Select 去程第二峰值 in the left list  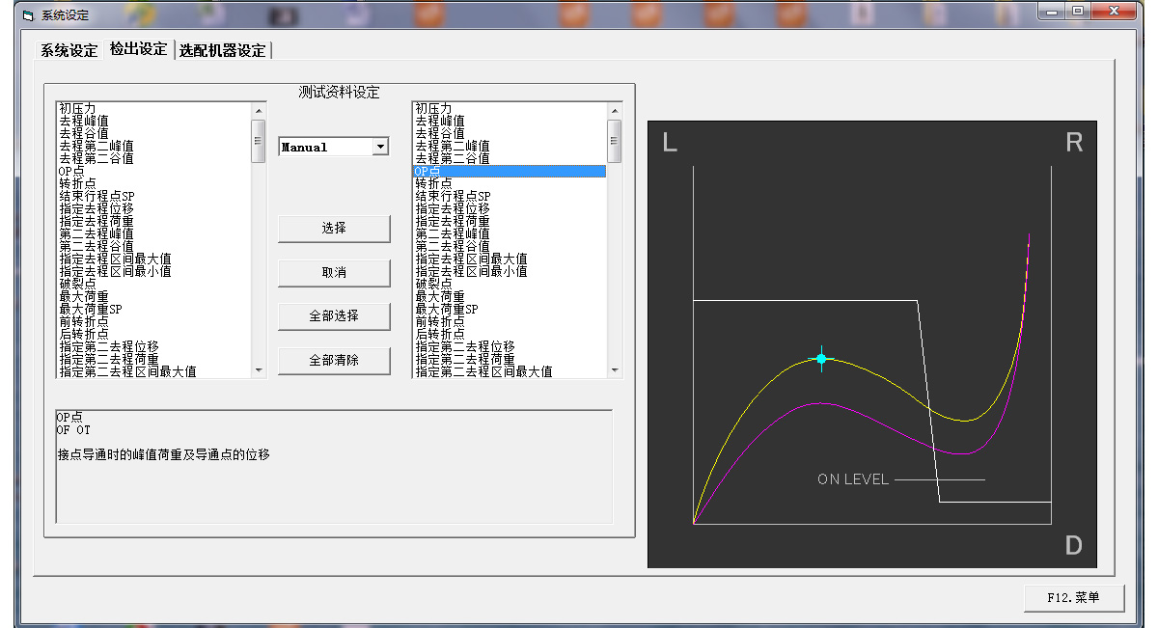pyautogui.click(x=153, y=146)
